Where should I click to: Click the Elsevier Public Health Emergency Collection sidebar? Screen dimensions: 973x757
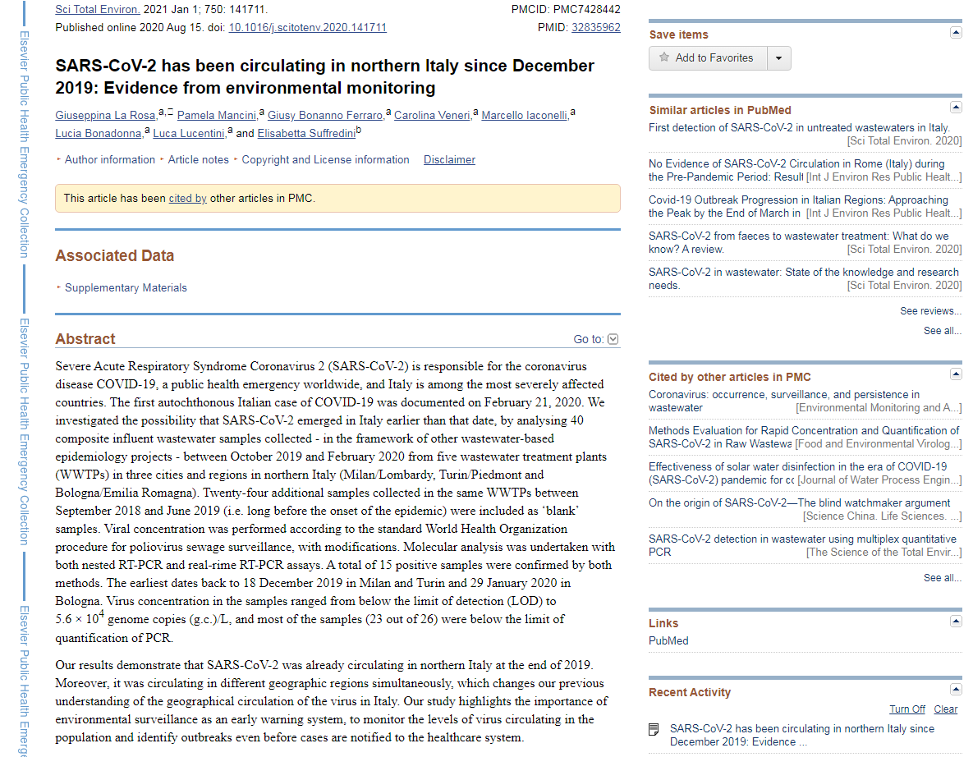24,378
